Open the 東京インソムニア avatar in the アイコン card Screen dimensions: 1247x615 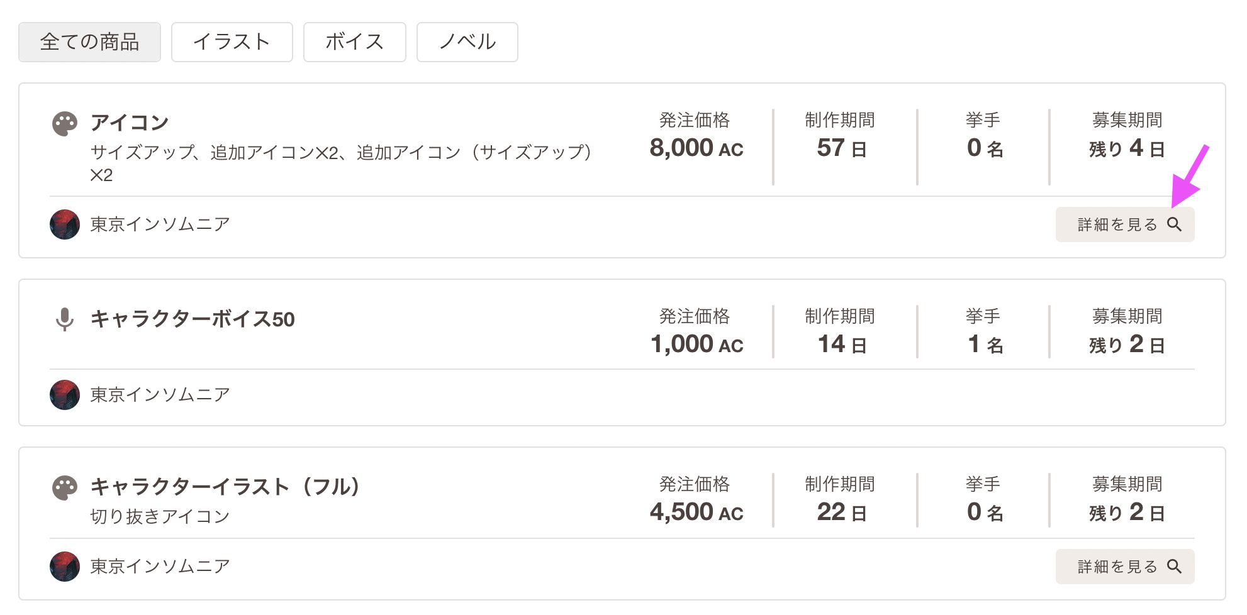click(x=65, y=224)
